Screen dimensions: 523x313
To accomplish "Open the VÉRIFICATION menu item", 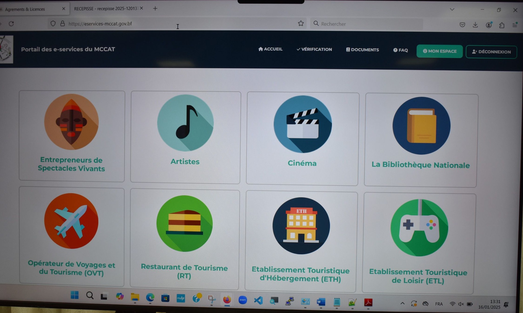I will pyautogui.click(x=314, y=49).
